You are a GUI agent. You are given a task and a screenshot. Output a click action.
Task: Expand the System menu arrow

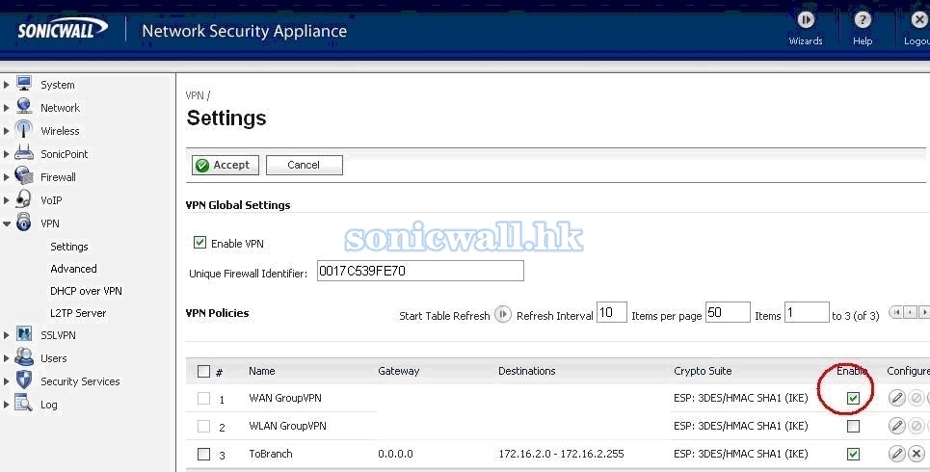[x=7, y=85]
